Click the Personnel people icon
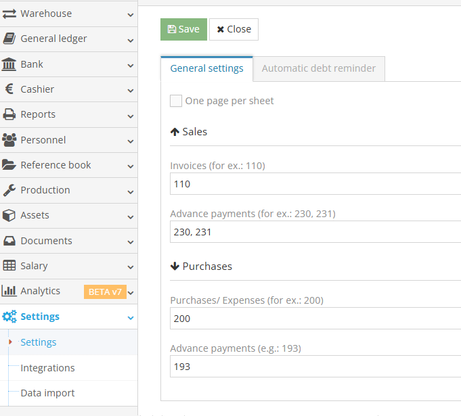 tap(9, 140)
